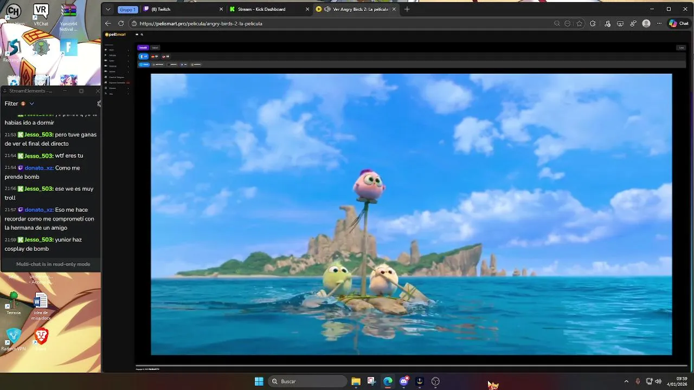The image size is (694, 390).
Task: Open the Clone Hero desktop shortcut
Action: 14,14
